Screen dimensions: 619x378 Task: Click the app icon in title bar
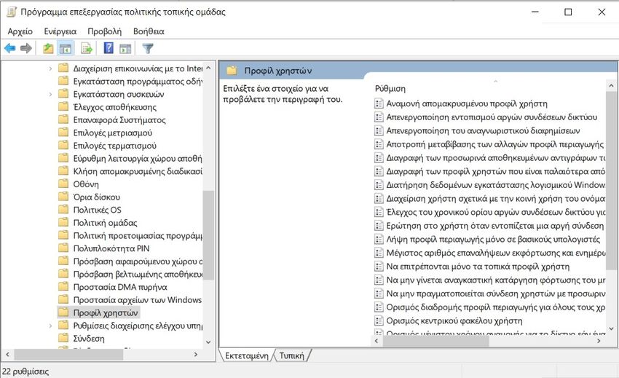point(12,12)
